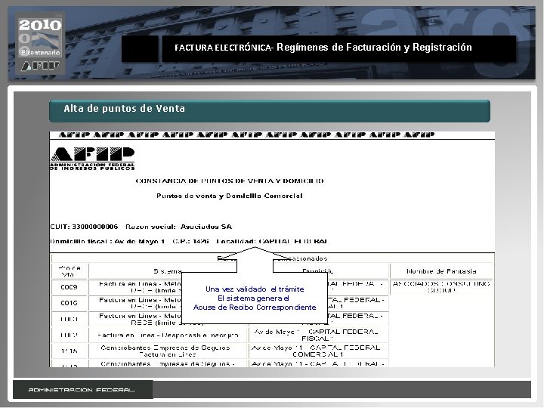This screenshot has height=408, width=544.
Task: Click the CUIT value 33000000006
Action: point(94,227)
